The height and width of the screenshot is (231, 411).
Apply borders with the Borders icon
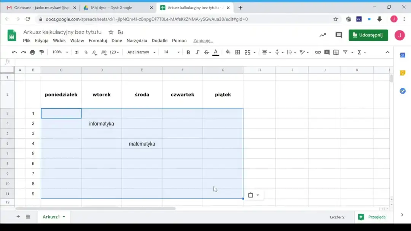tap(237, 52)
